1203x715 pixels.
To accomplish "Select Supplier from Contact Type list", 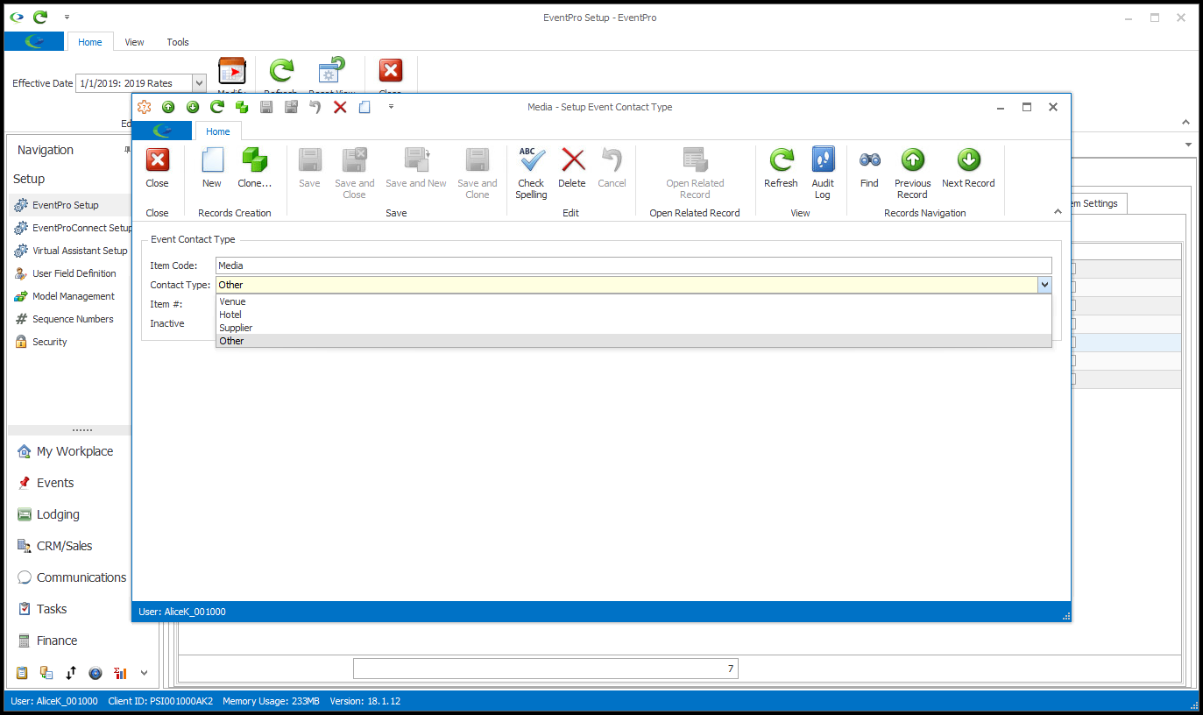I will pos(633,328).
